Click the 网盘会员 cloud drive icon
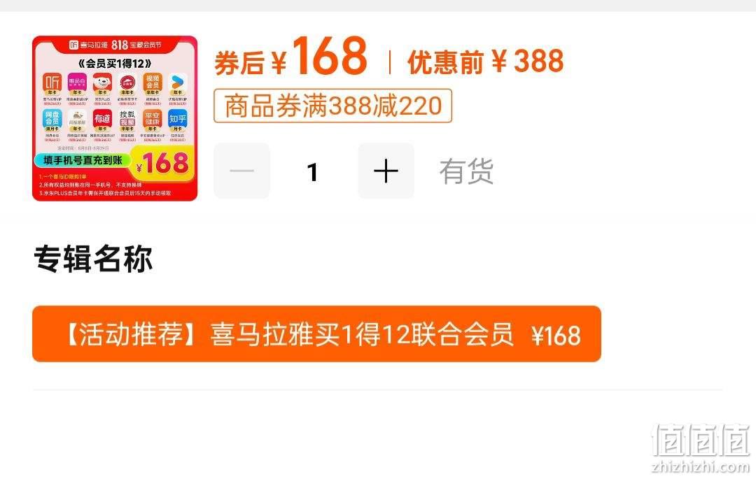 (52, 118)
